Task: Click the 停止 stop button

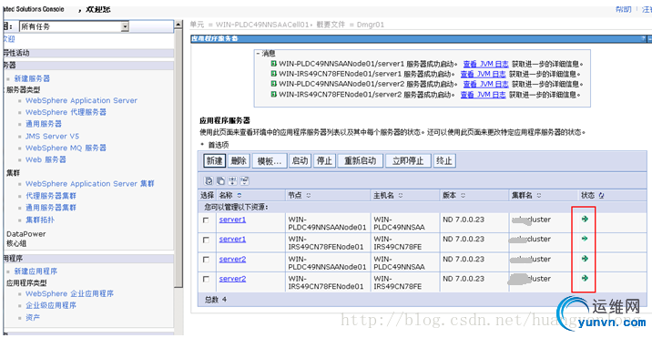Action: pos(324,160)
